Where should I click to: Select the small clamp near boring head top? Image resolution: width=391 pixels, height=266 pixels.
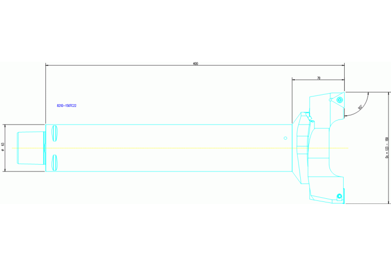[307, 117]
